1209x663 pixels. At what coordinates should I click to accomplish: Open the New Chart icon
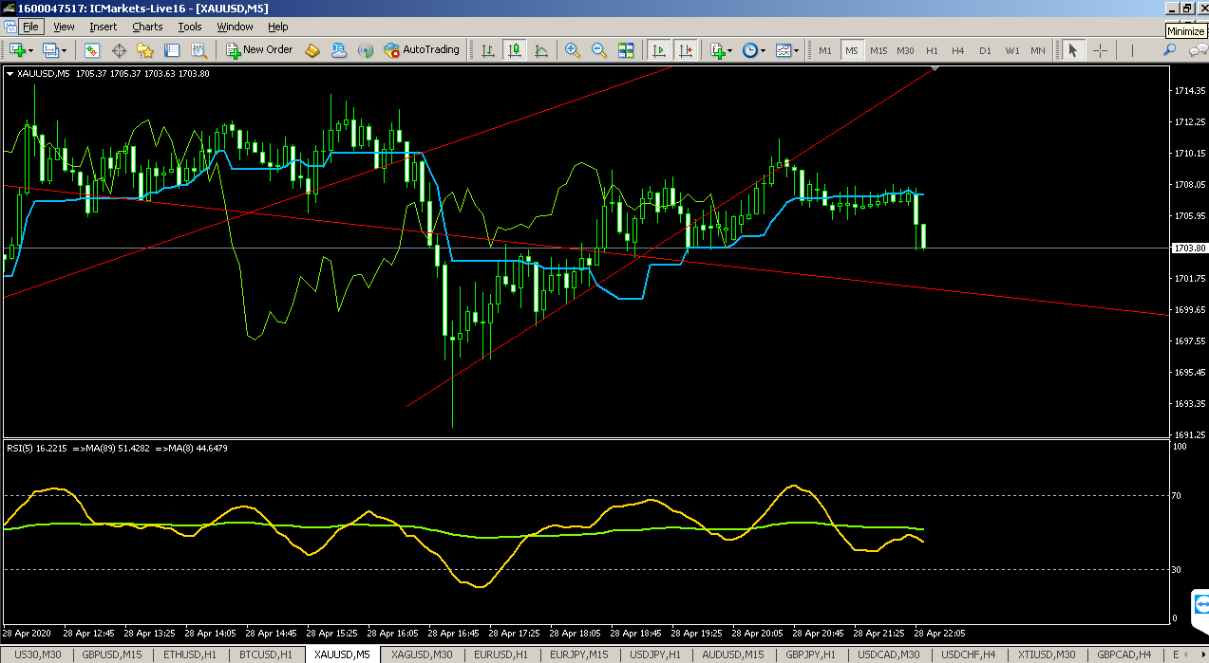click(17, 50)
